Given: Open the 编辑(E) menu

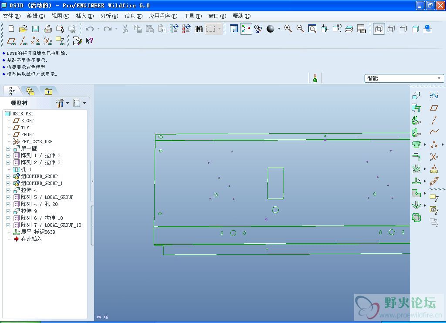Looking at the screenshot, I should (36, 16).
